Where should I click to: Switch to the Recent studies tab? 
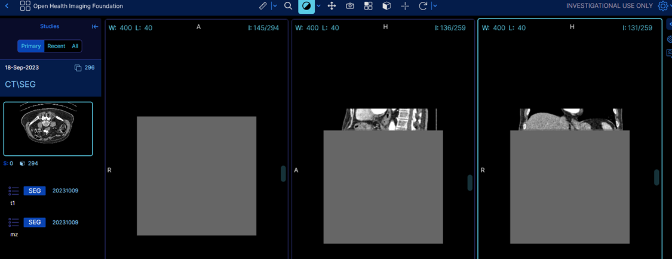click(x=56, y=46)
